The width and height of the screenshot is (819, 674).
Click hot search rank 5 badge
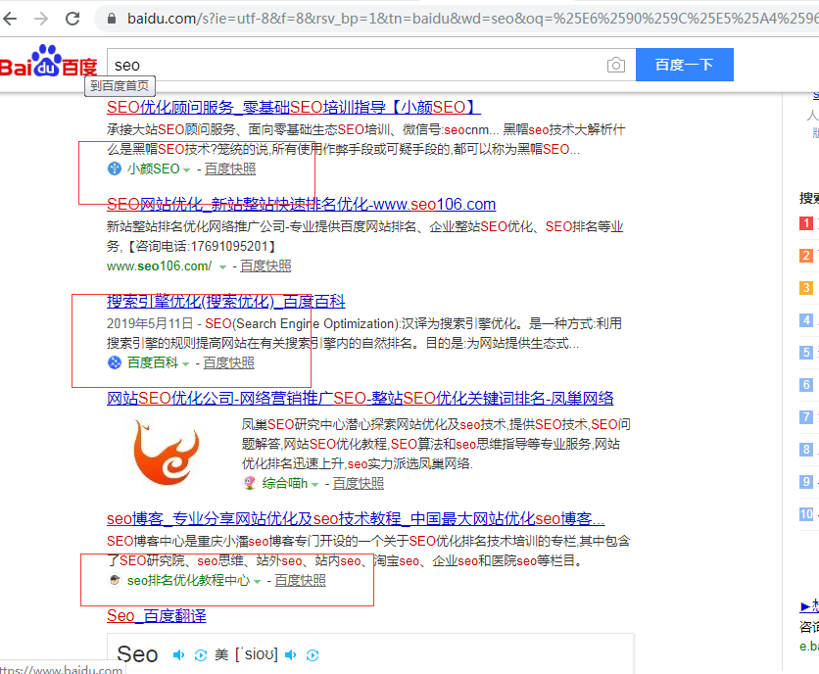806,353
